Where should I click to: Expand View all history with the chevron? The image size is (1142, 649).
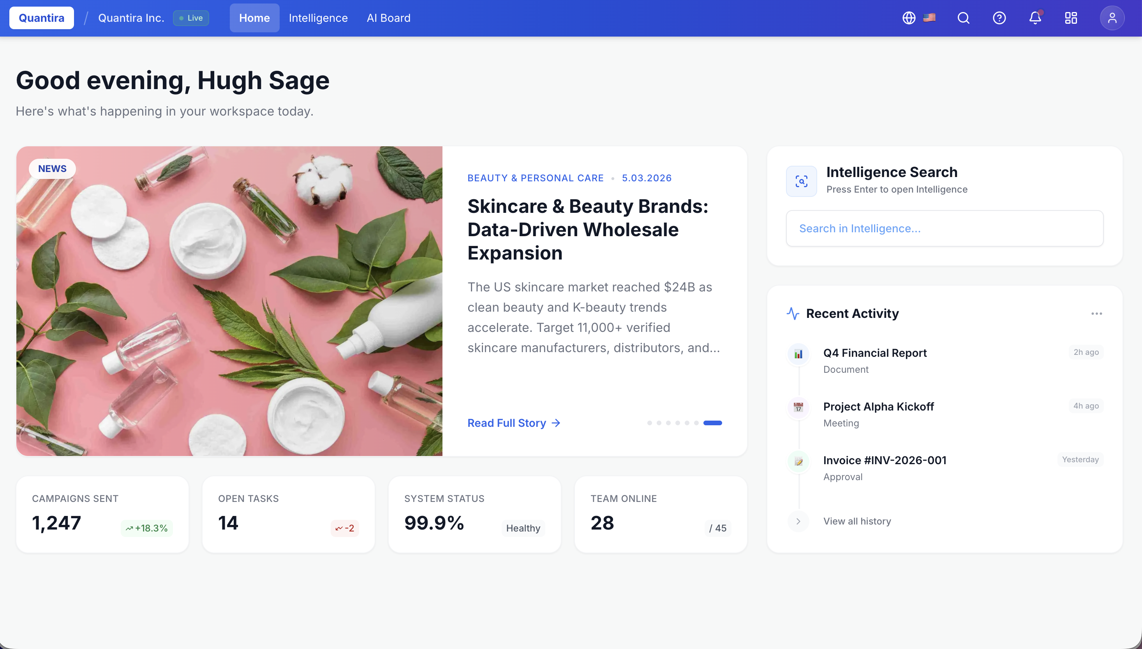(x=798, y=521)
